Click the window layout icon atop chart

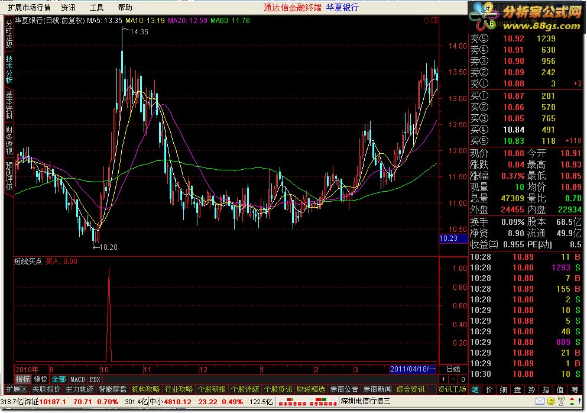pos(434,20)
